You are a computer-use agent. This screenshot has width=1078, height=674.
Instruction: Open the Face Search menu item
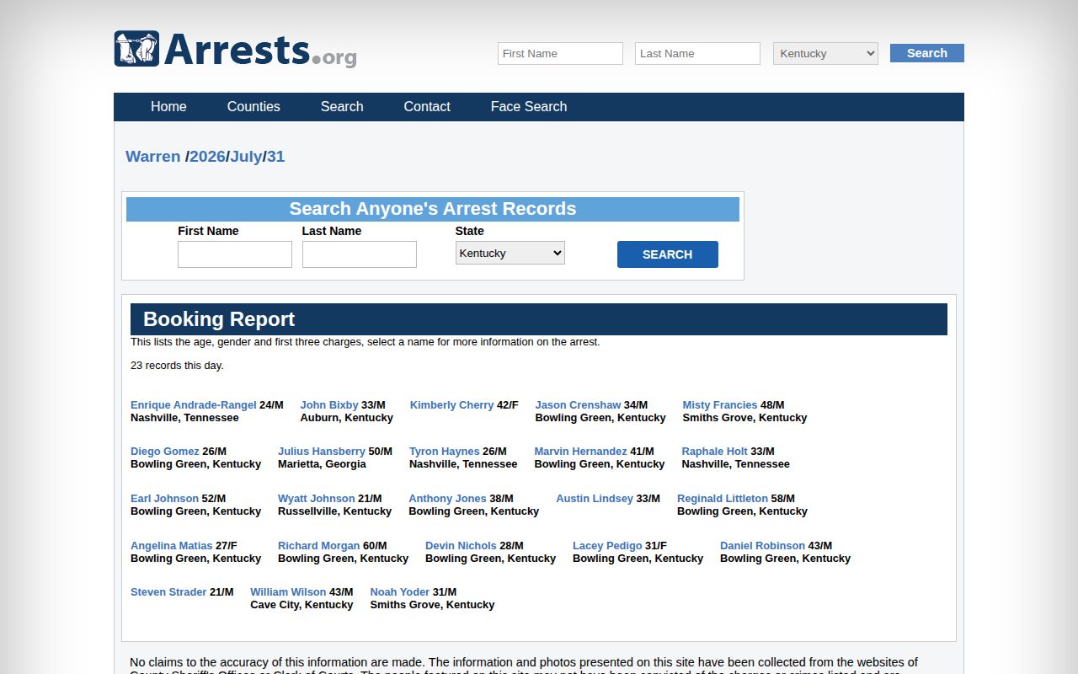[x=529, y=107]
